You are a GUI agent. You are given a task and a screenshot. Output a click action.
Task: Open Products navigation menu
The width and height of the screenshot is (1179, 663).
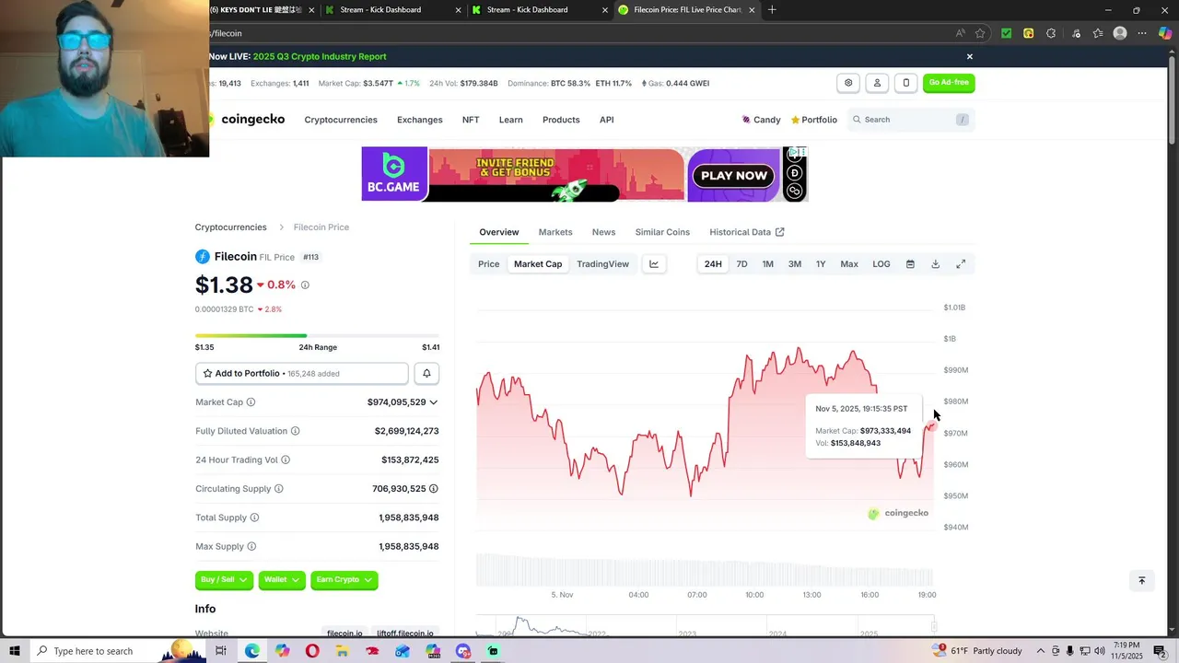(561, 120)
